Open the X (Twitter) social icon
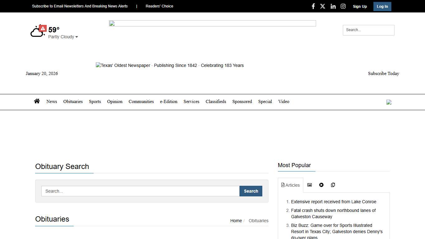 323,6
